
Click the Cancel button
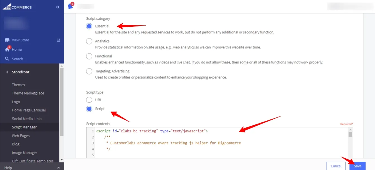(336, 166)
